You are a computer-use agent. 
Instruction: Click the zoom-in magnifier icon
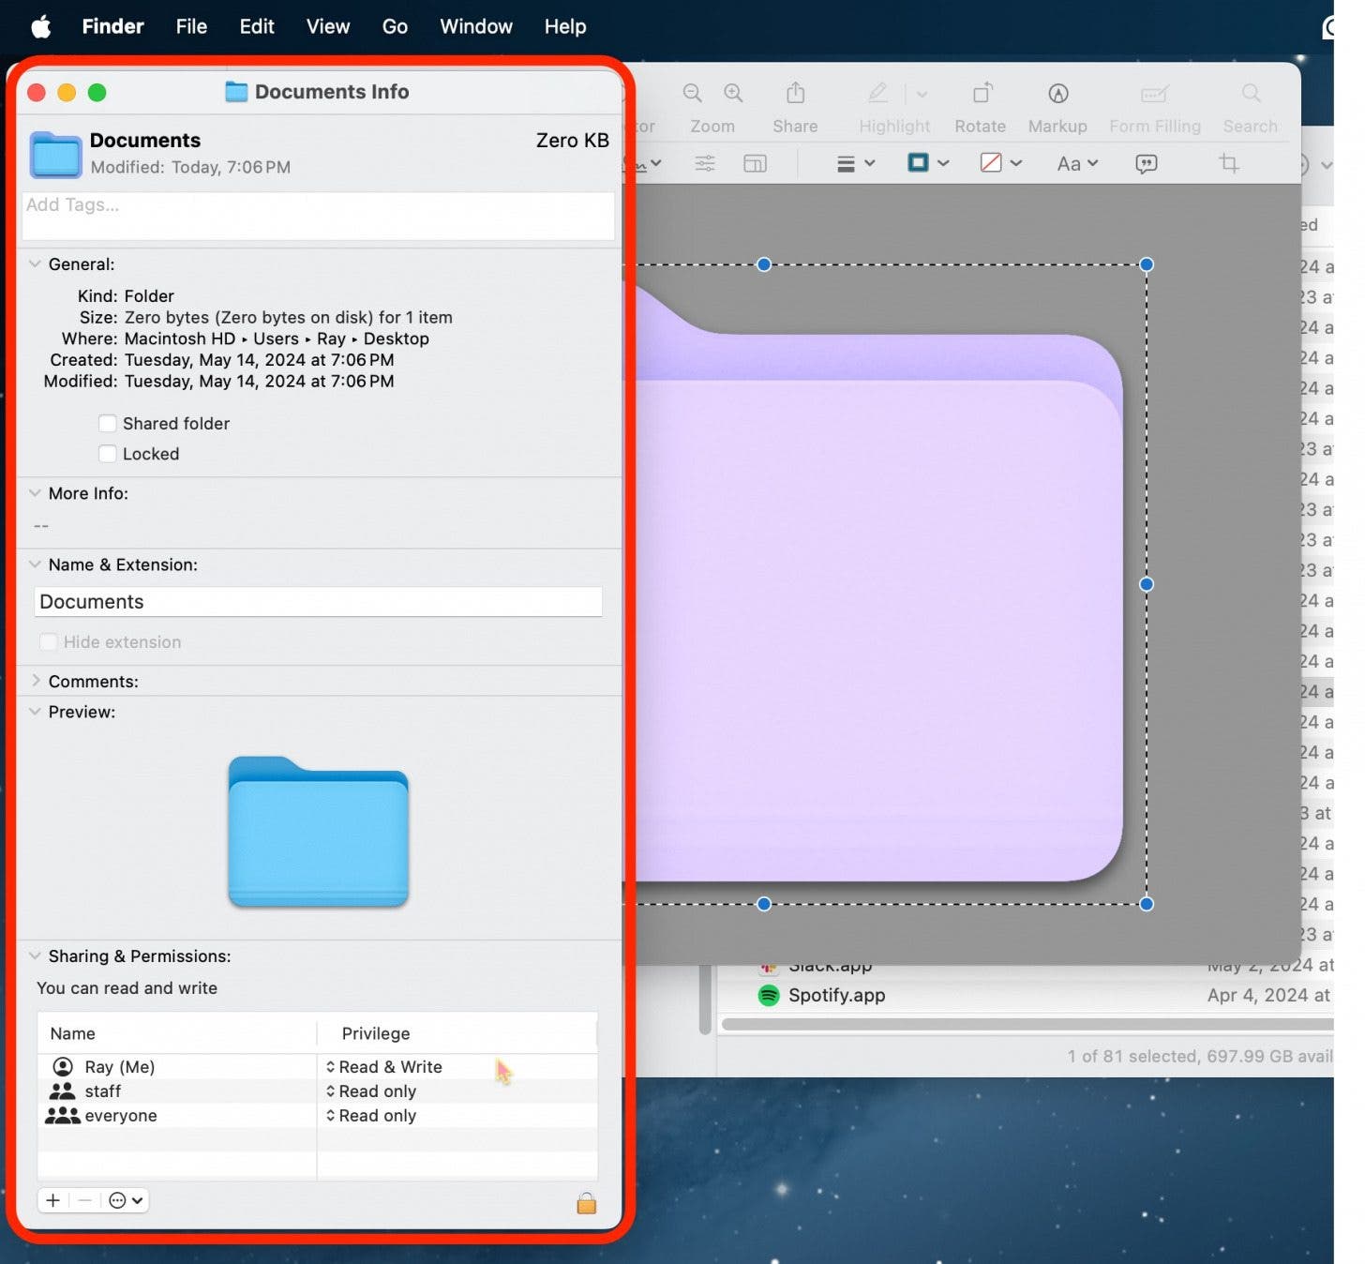pyautogui.click(x=732, y=93)
